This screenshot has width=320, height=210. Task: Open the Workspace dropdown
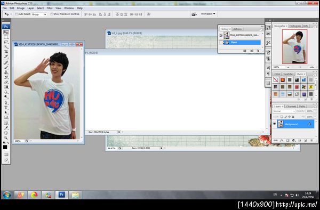tap(208, 14)
